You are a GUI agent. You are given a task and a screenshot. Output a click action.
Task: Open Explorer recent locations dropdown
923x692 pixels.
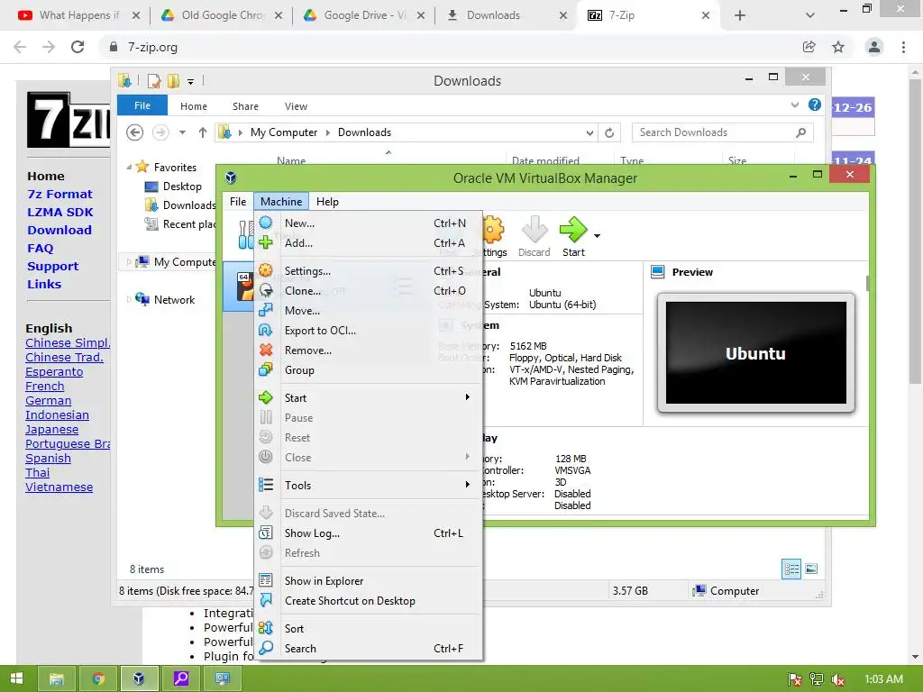[x=182, y=133]
